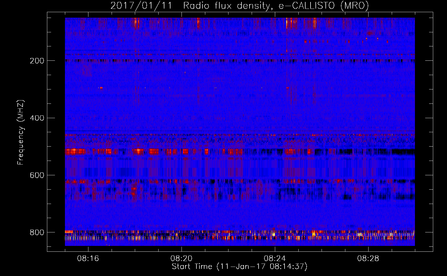Click the "08:20" time tick label
The width and height of the screenshot is (447, 276).
point(181,259)
